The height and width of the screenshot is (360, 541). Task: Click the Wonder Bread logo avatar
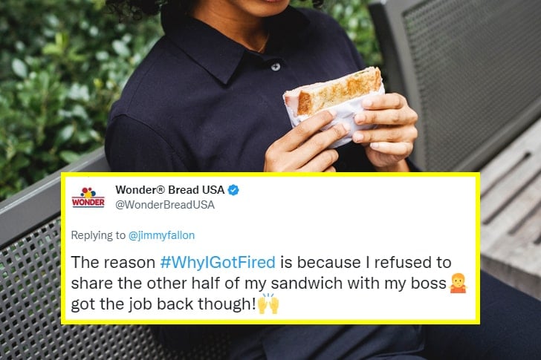tap(88, 197)
